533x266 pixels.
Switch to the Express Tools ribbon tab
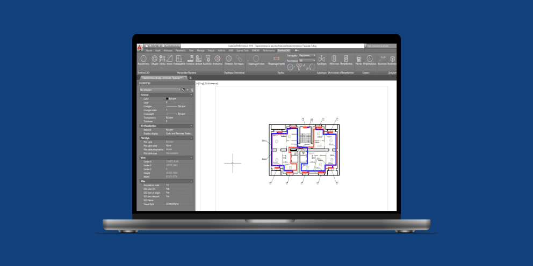click(243, 50)
